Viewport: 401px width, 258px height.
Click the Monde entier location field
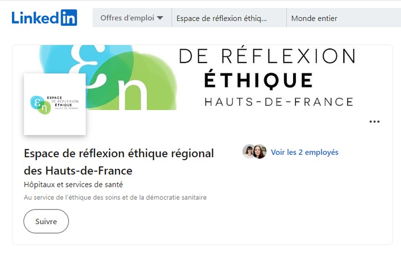tap(344, 18)
